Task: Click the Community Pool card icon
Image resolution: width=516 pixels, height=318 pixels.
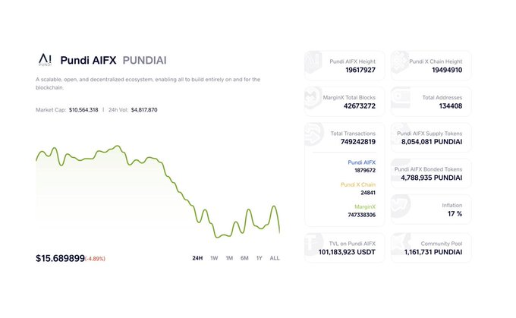Action: [x=401, y=246]
